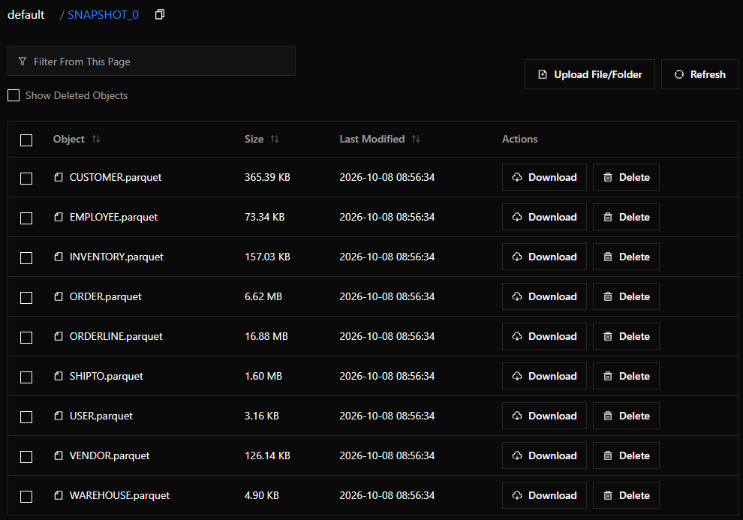Image resolution: width=743 pixels, height=520 pixels.
Task: Click the file icon beside EMPLOYEE.parquet
Action: coord(59,217)
